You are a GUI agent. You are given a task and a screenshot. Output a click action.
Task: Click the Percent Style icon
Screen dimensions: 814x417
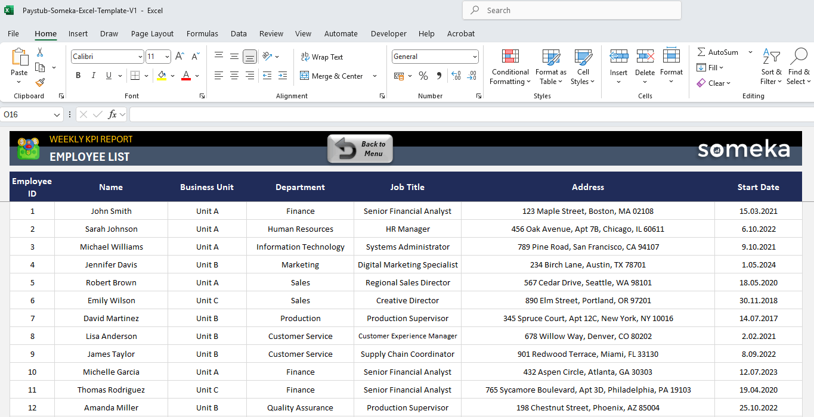coord(423,76)
